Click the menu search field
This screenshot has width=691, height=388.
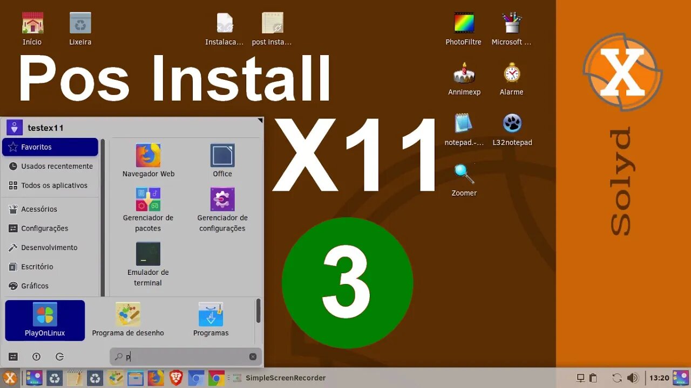click(x=186, y=357)
